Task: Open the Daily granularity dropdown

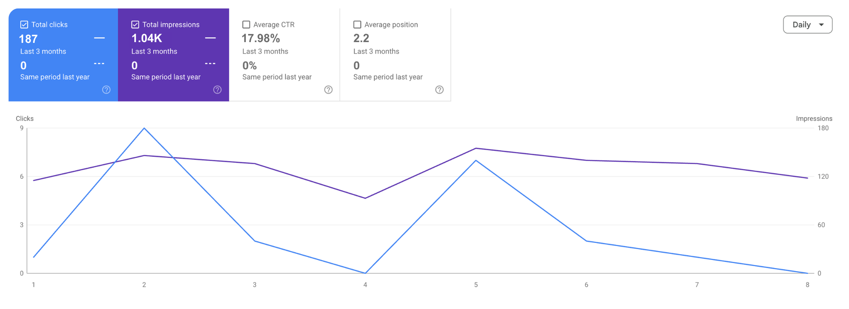Action: [x=807, y=25]
